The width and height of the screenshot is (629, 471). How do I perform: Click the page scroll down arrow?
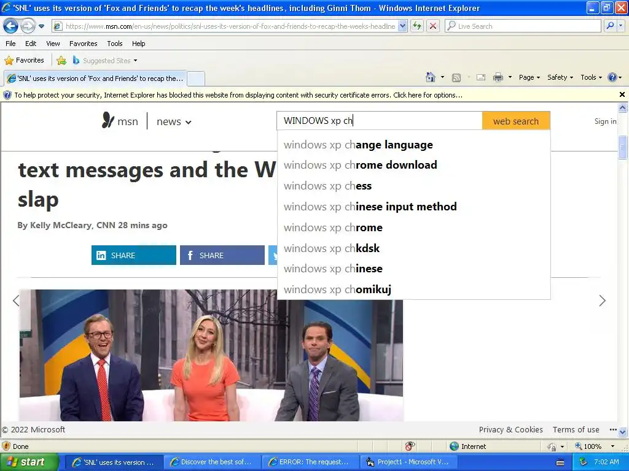coord(623,432)
